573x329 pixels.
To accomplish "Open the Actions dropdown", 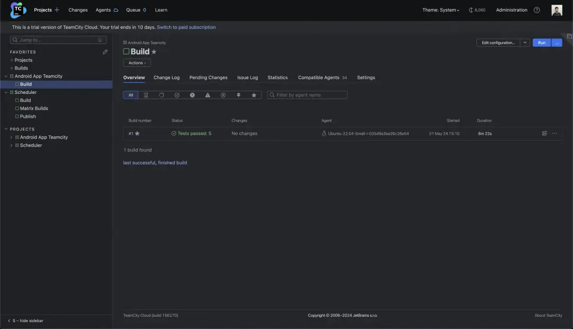I will (137, 63).
